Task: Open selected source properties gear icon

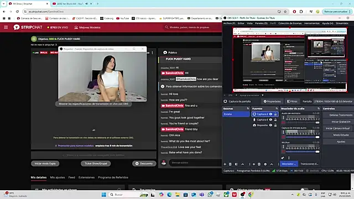Action: coord(265,164)
